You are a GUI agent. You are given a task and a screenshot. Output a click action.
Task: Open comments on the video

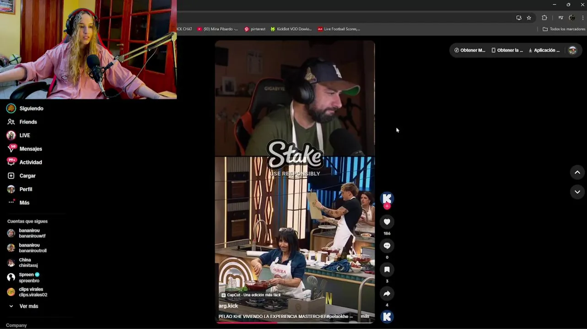tap(387, 246)
